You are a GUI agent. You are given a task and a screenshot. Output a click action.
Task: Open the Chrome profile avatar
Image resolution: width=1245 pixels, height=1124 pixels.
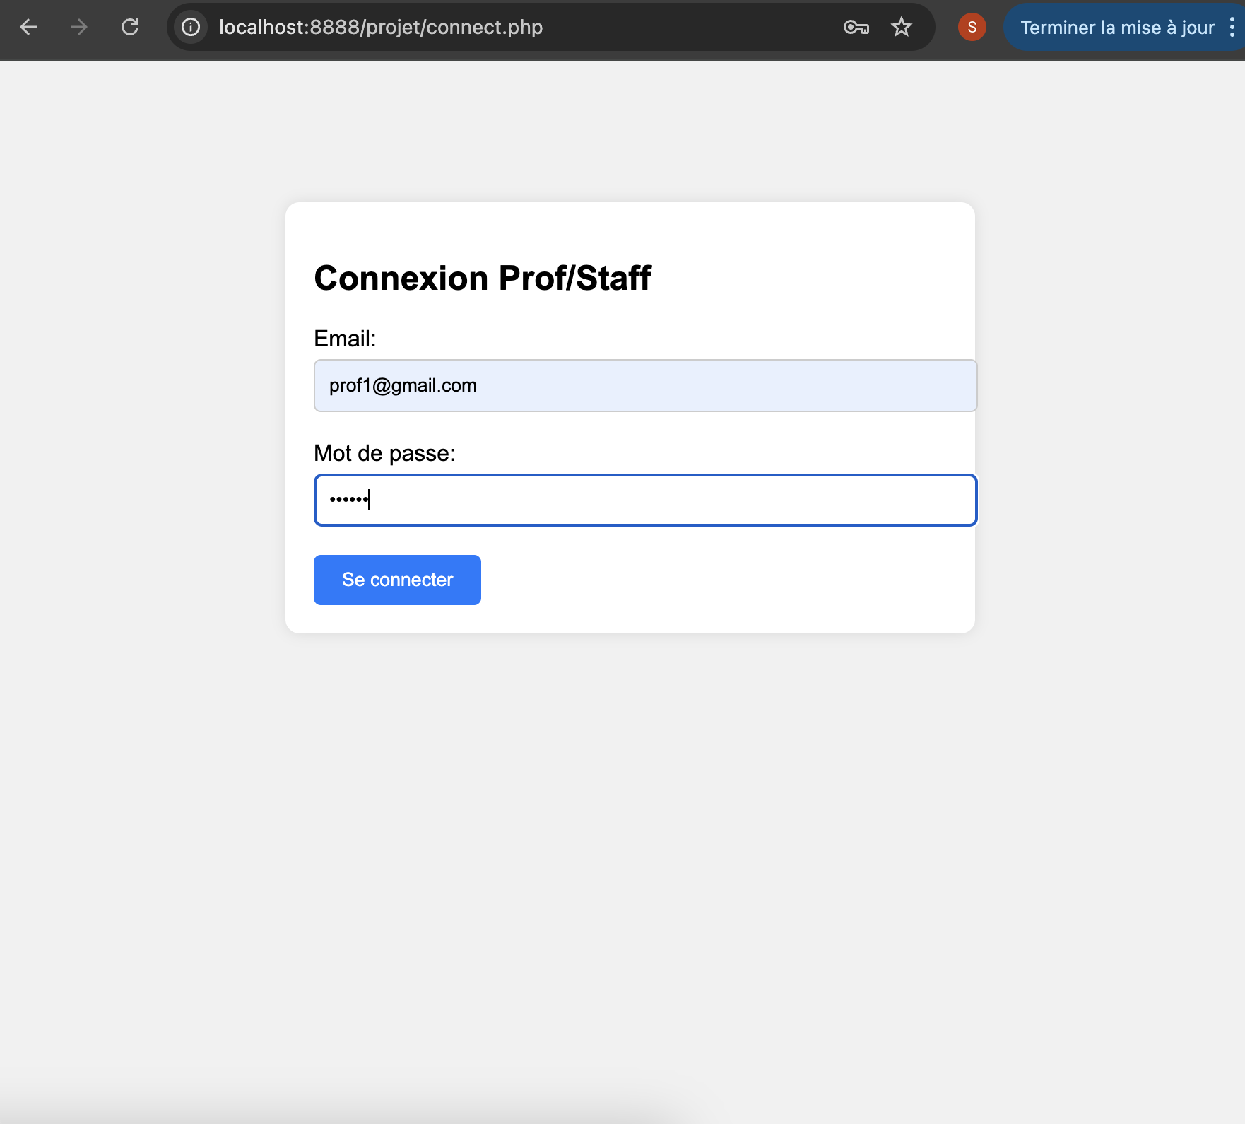tap(972, 27)
